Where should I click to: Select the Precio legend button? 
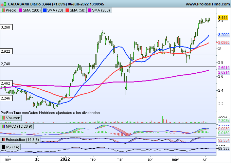[x=9, y=10]
